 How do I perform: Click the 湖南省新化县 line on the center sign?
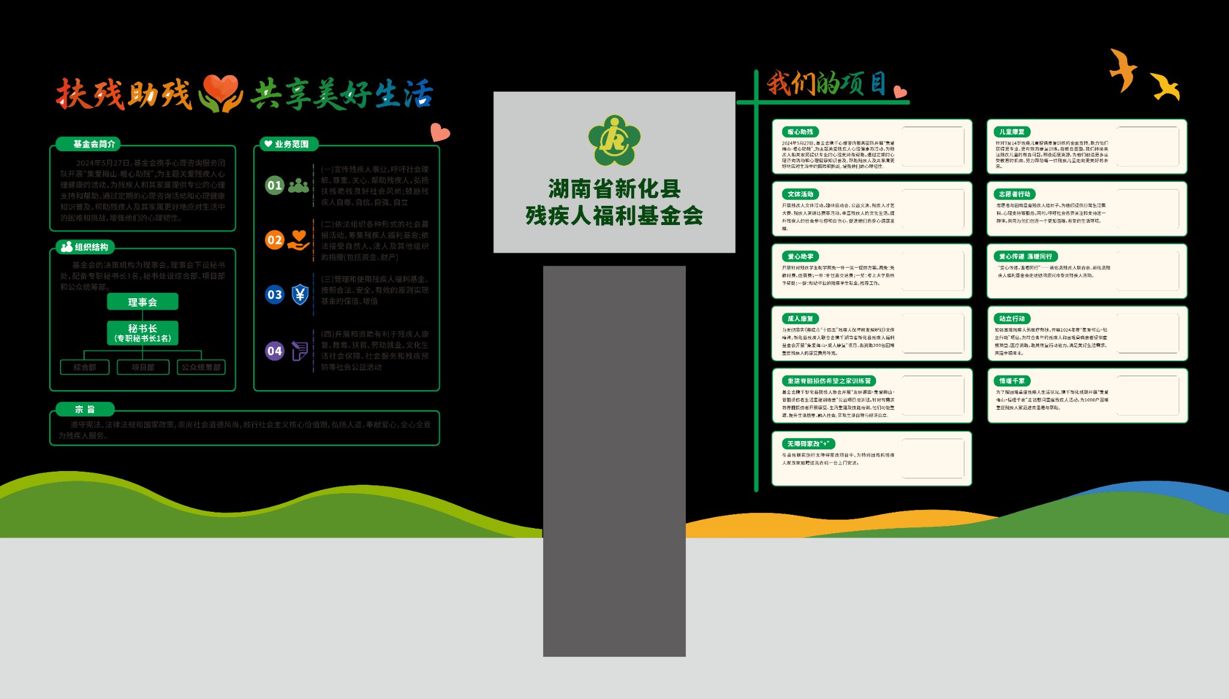614,188
